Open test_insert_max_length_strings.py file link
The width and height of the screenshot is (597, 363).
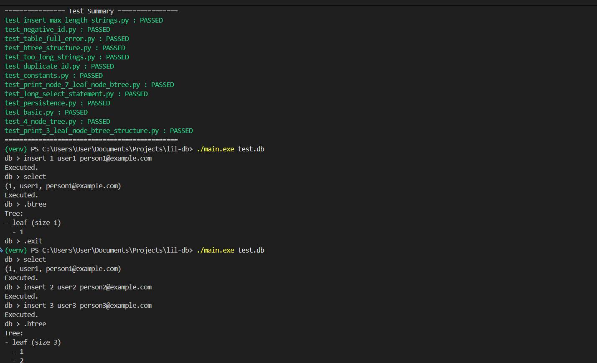[x=66, y=20]
